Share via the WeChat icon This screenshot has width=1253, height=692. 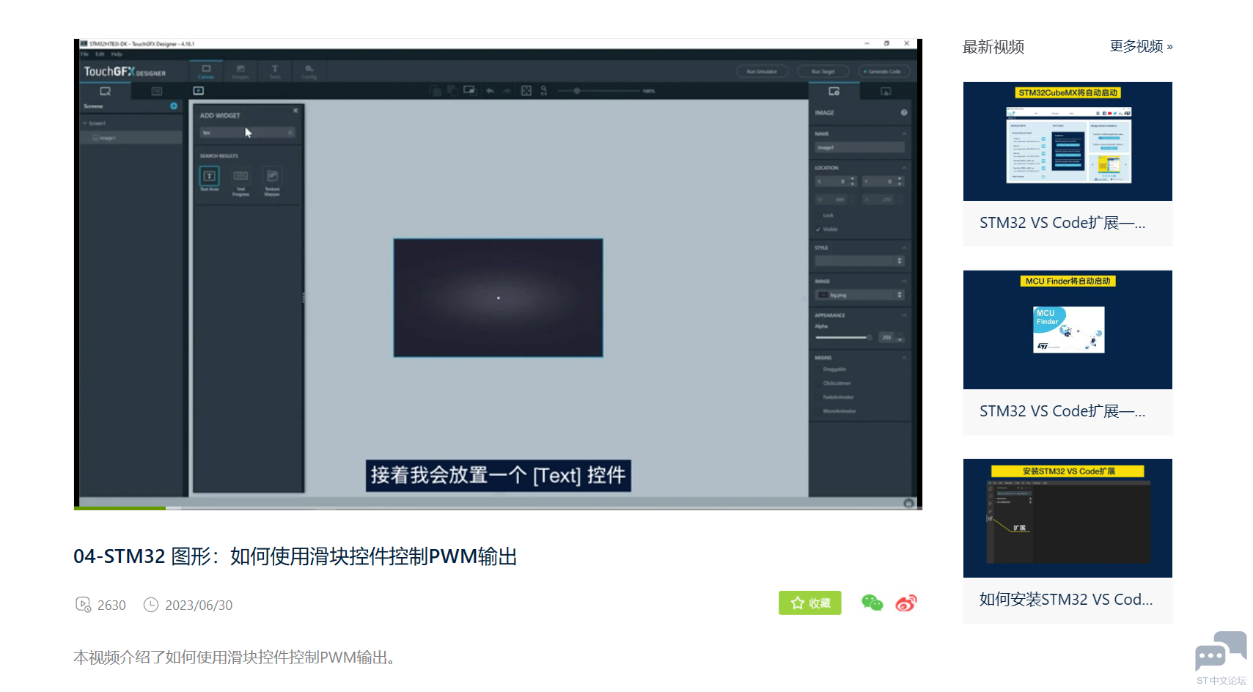(872, 603)
